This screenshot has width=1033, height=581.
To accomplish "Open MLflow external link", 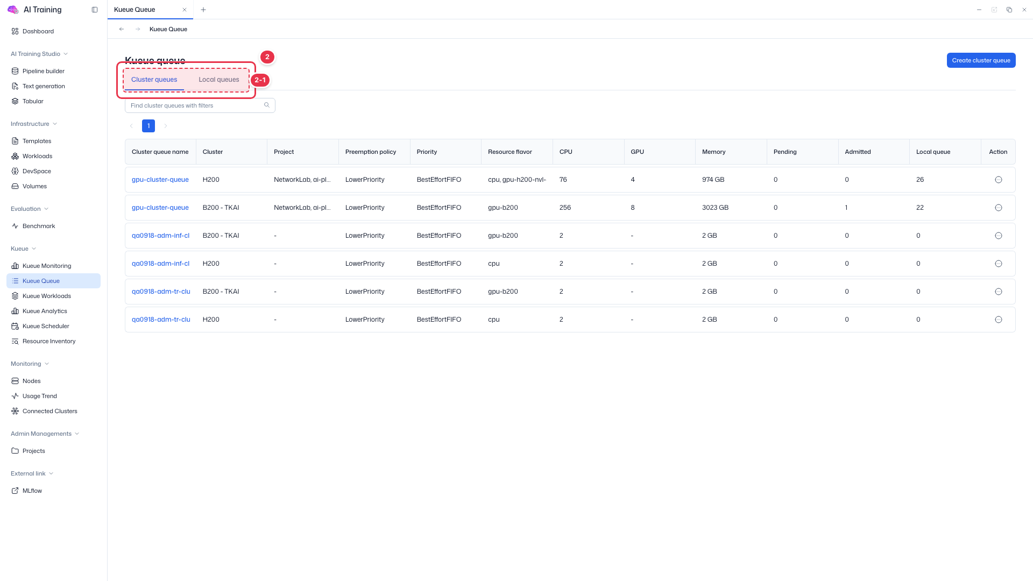I will [x=32, y=491].
